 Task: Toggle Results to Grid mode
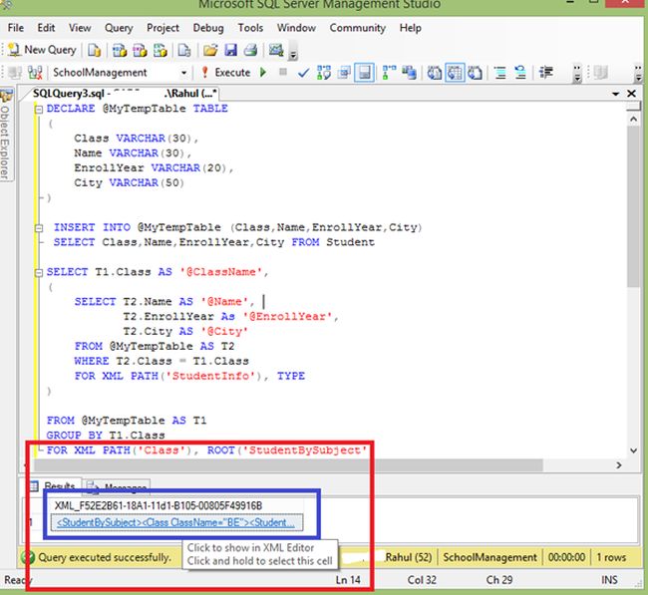[455, 73]
